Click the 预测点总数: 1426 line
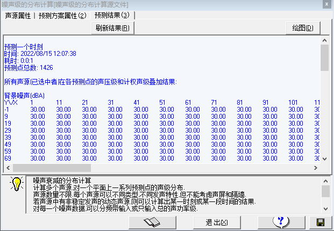Viewport: 334px width, 231px height. tap(29, 68)
